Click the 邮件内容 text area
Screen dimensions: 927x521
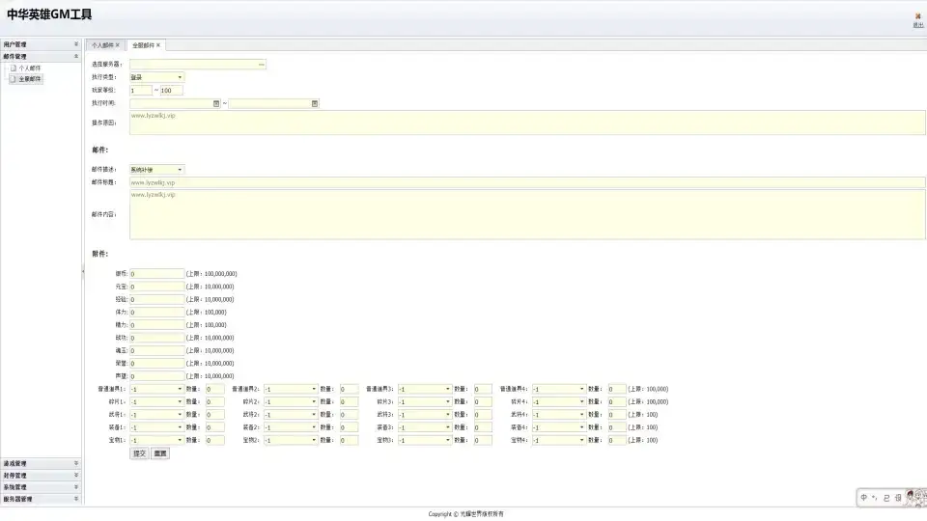click(527, 214)
